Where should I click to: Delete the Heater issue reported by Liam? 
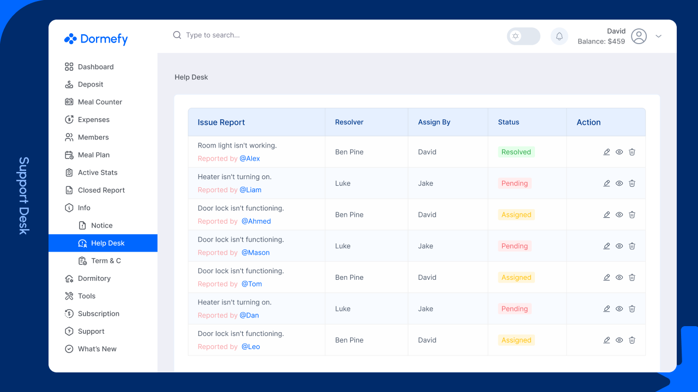point(632,183)
